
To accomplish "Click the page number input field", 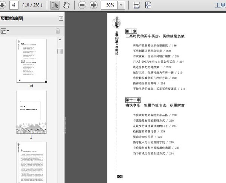I will [x=15, y=6].
